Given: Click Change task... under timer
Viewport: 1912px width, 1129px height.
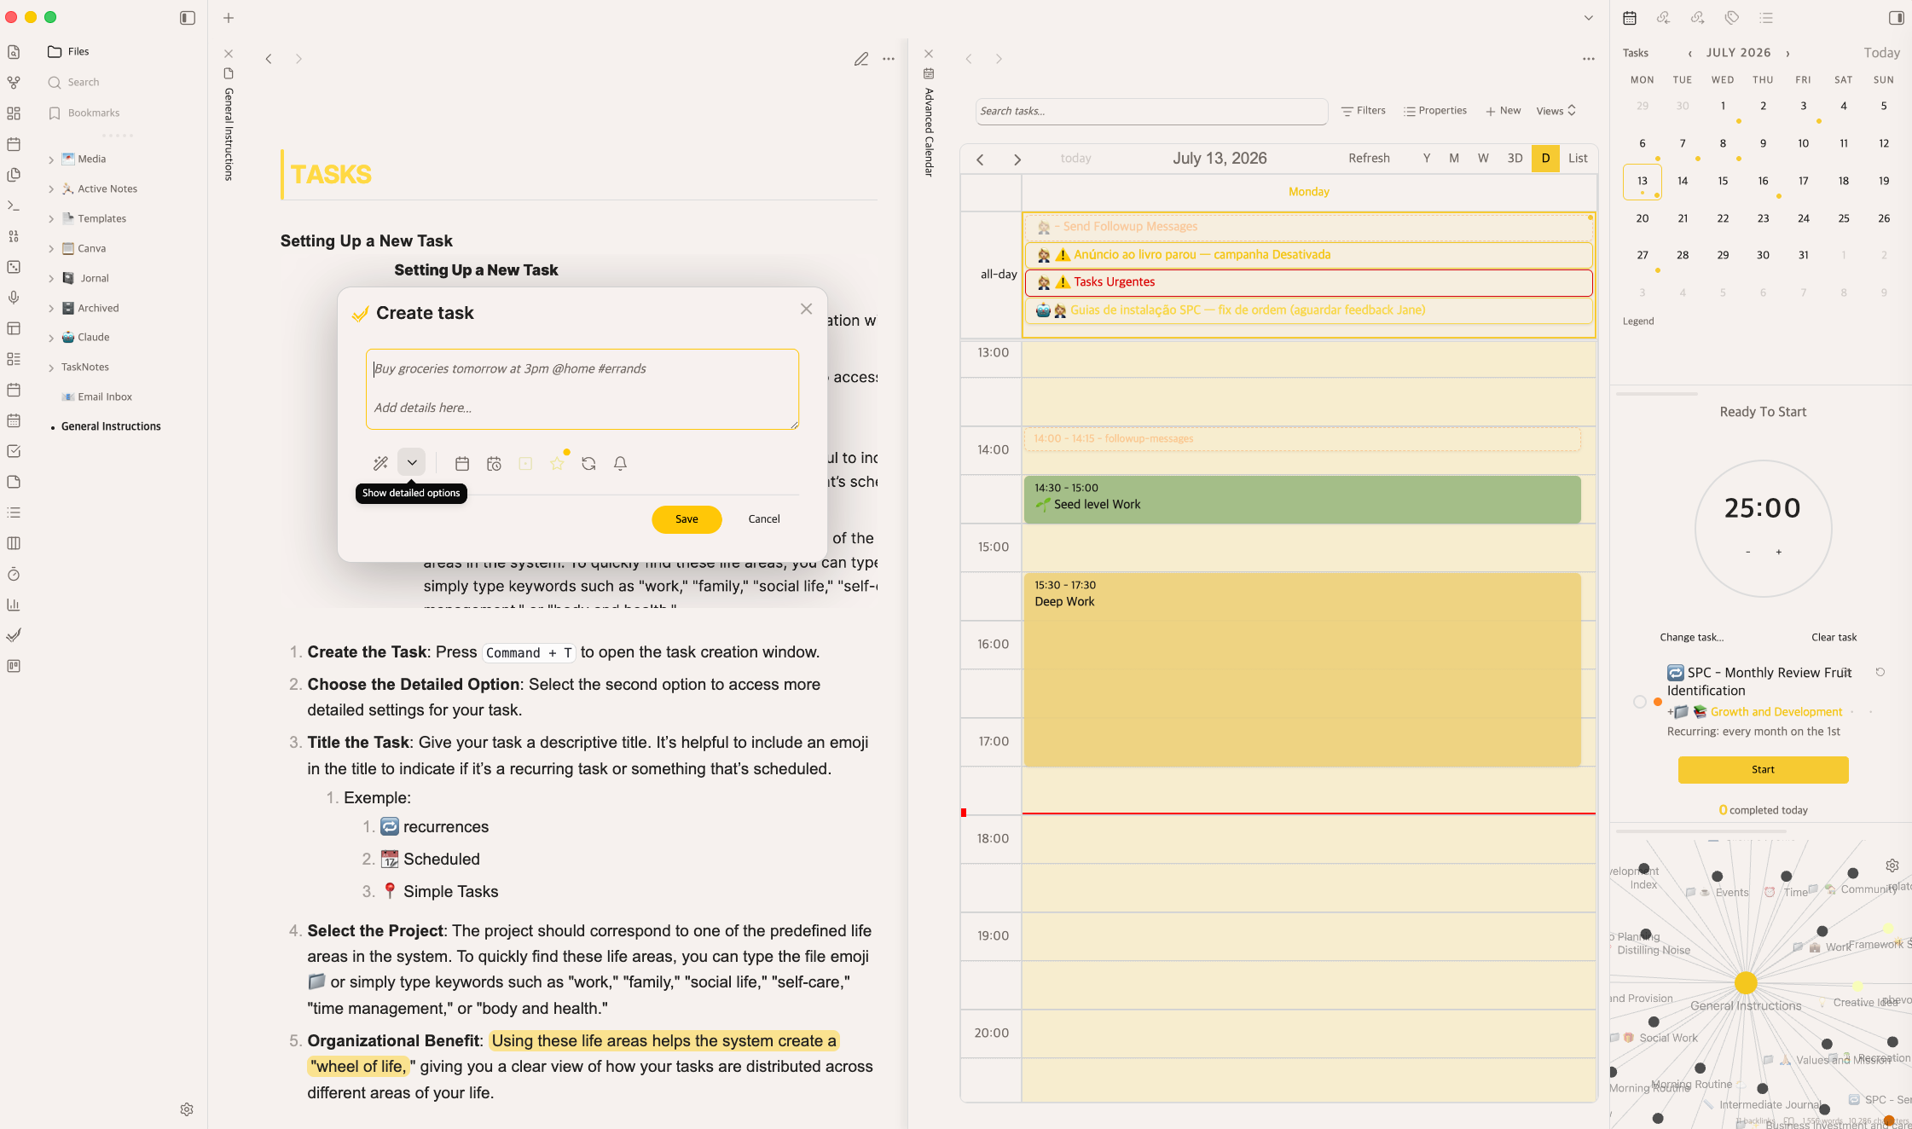Looking at the screenshot, I should (1691, 637).
